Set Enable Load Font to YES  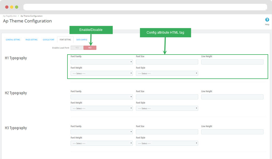(x=77, y=48)
